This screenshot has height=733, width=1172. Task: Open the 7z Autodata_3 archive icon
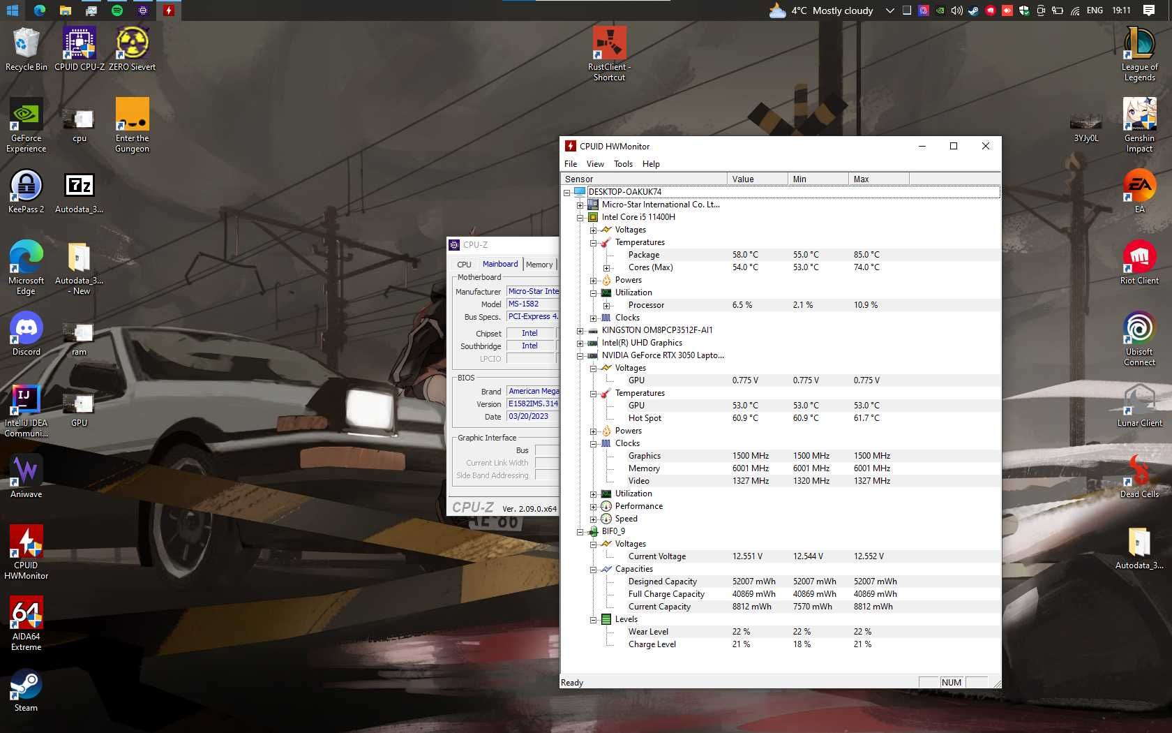[x=79, y=191]
